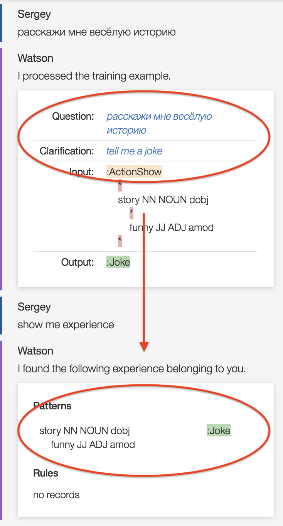Image resolution: width=283 pixels, height=526 pixels.
Task: Click Watson's 'I found the following experience' message
Action: pyautogui.click(x=132, y=369)
